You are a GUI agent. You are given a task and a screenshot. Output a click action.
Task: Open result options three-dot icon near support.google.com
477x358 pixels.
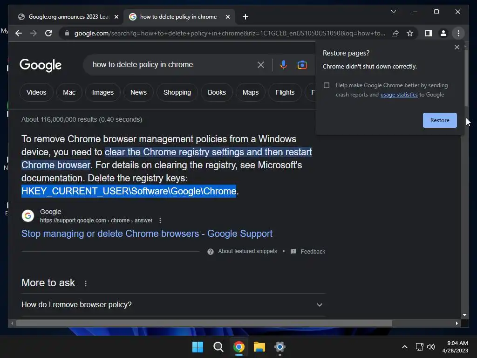[x=160, y=220]
